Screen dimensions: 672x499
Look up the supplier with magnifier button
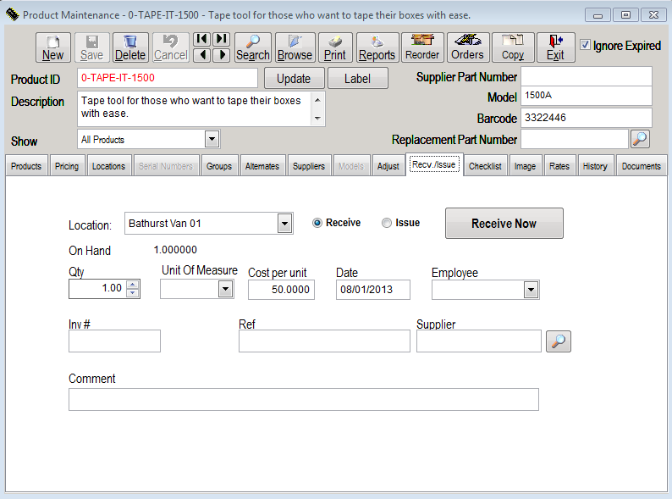[x=558, y=341]
